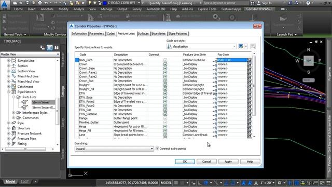Switch to the Boundaries tab

tap(159, 33)
